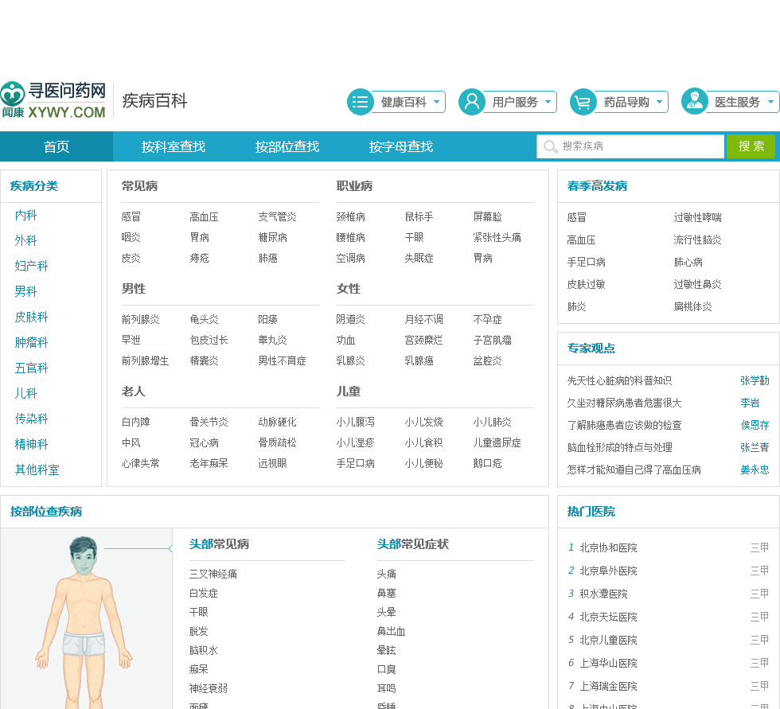This screenshot has width=780, height=709.
Task: Click the body diagram torso
Action: coord(84,604)
